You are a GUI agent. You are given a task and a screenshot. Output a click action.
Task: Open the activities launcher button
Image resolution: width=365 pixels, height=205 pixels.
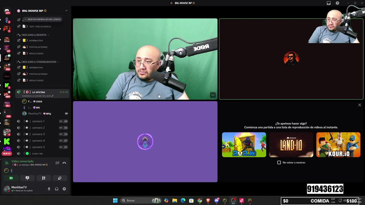click(x=44, y=178)
